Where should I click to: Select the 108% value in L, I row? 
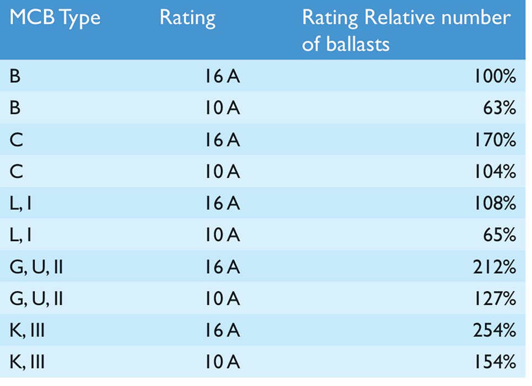[x=495, y=203]
